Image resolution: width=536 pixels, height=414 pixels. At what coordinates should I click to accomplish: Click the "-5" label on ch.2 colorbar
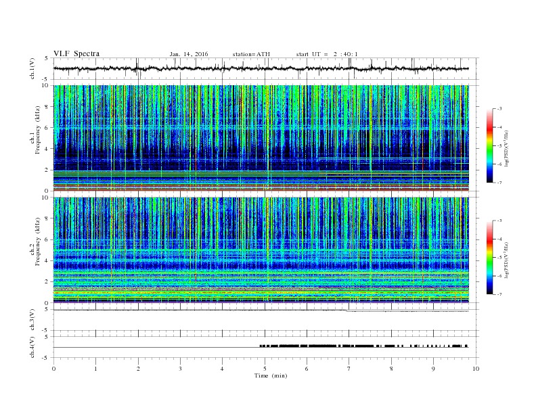tap(499, 258)
